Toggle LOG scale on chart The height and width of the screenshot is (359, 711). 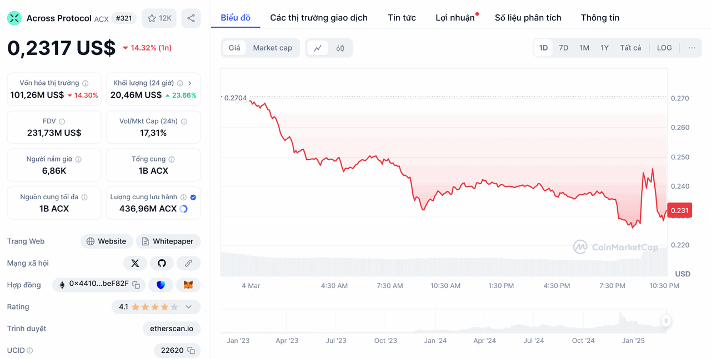tap(664, 48)
